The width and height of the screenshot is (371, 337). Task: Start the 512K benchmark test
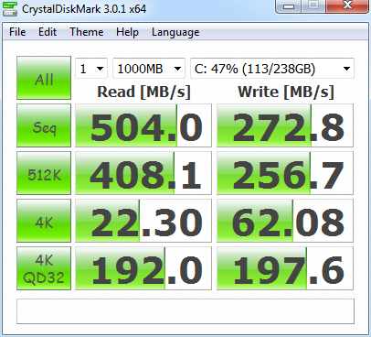click(44, 173)
